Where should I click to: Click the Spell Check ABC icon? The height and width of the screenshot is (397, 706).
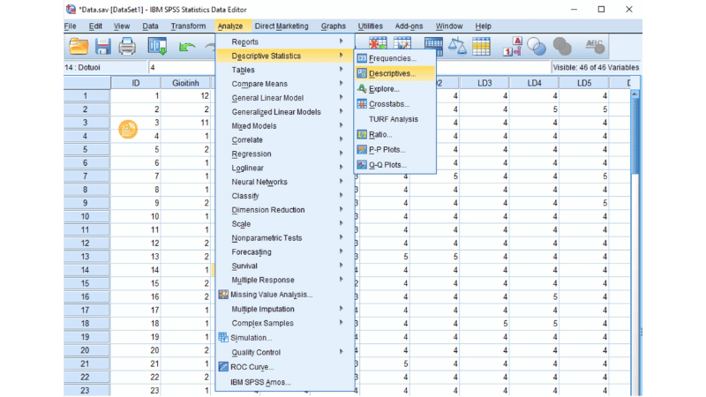point(595,46)
